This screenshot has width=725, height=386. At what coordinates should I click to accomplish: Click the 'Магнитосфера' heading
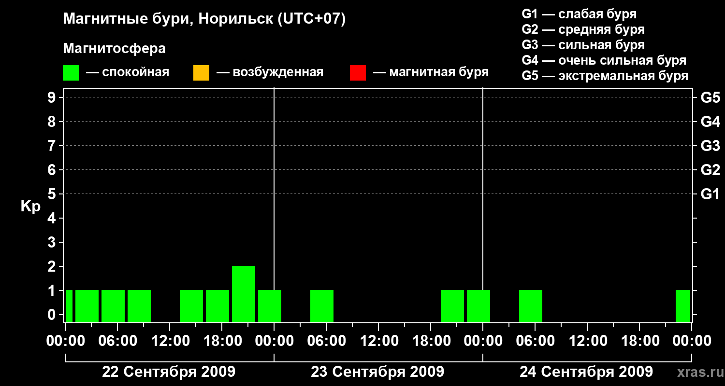coord(114,49)
